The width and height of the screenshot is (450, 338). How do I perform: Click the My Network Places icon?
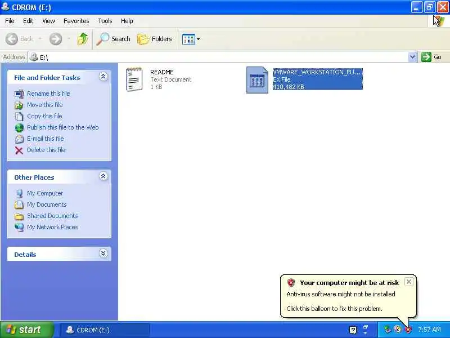point(19,228)
